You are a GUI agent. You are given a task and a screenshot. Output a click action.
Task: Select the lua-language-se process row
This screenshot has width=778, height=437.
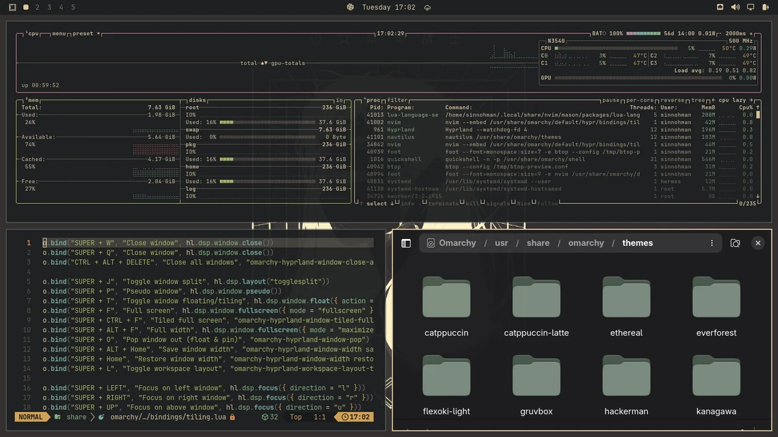(558, 115)
